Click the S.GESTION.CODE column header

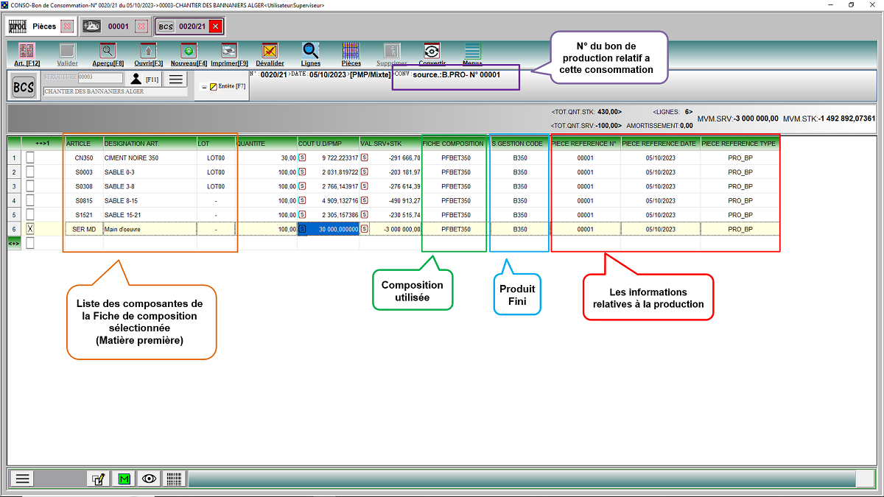point(520,143)
